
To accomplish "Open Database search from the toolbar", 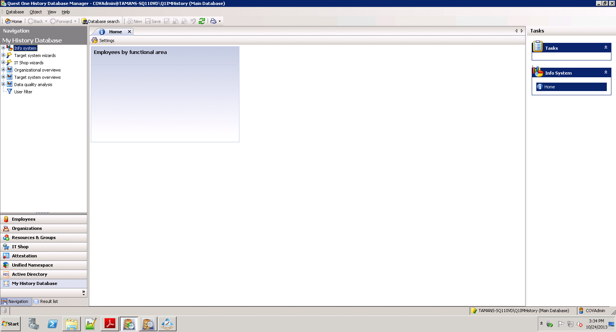I will coord(101,21).
